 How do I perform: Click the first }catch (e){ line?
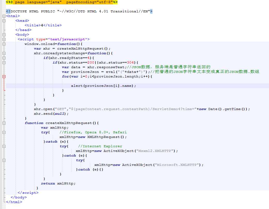coord(56,142)
